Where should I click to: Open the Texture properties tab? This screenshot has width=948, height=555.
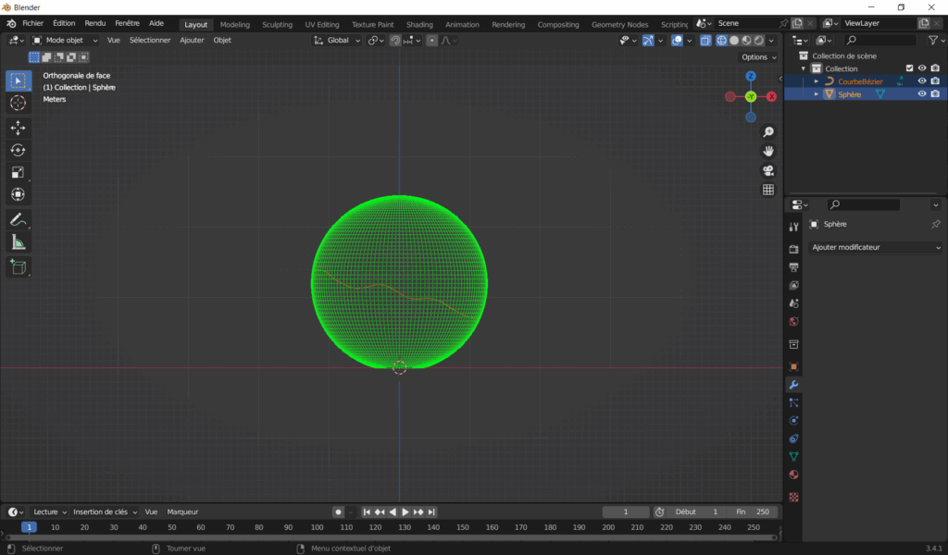pos(793,497)
